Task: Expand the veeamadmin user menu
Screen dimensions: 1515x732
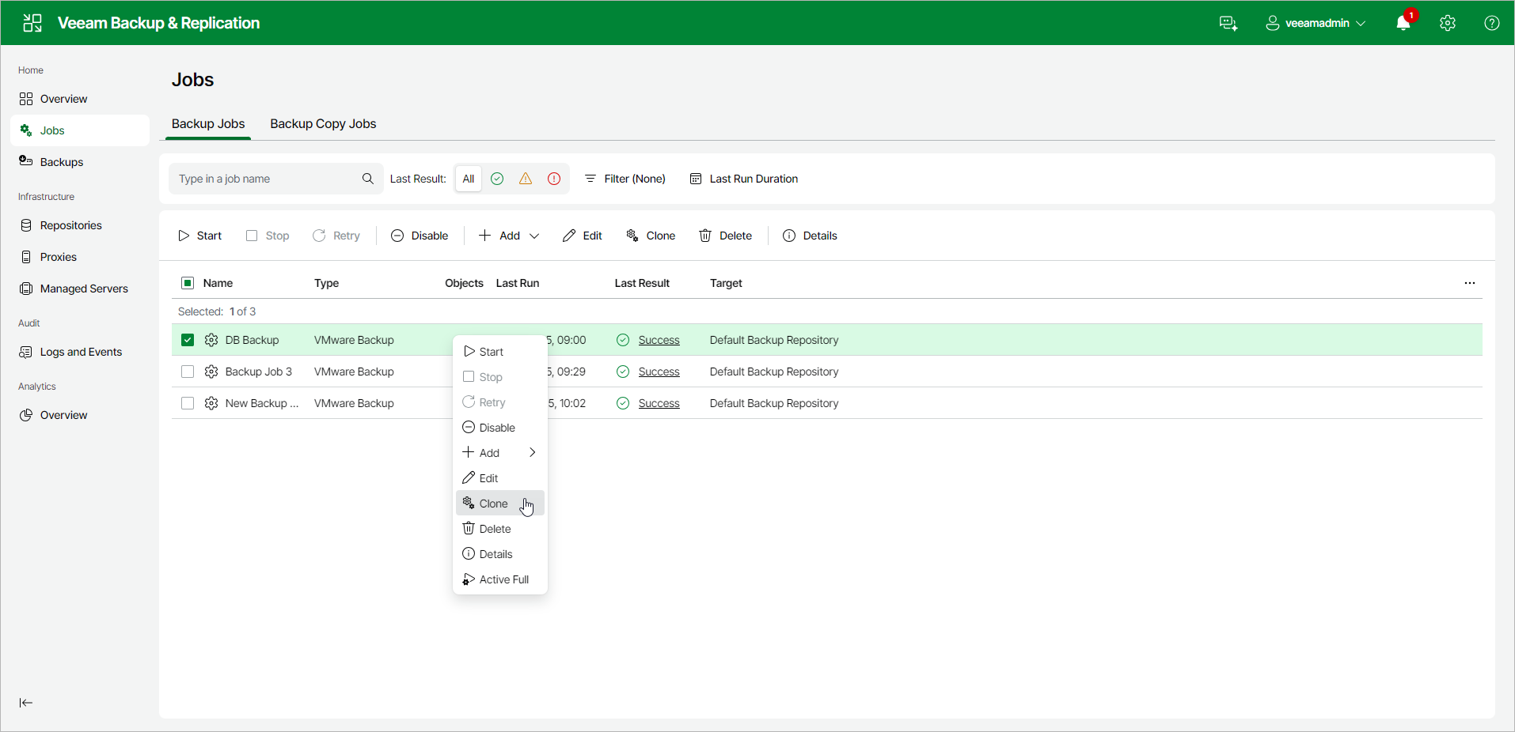Action: (1316, 23)
